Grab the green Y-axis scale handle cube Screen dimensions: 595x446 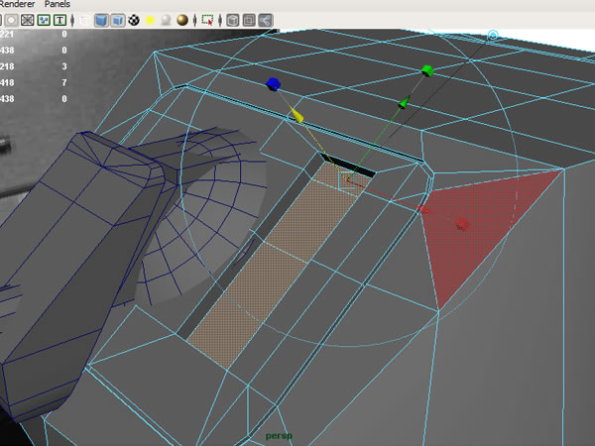pyautogui.click(x=427, y=70)
